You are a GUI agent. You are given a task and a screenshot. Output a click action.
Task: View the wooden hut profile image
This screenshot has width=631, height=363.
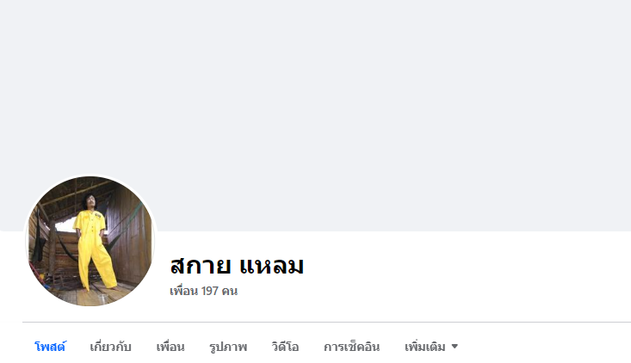coord(90,241)
